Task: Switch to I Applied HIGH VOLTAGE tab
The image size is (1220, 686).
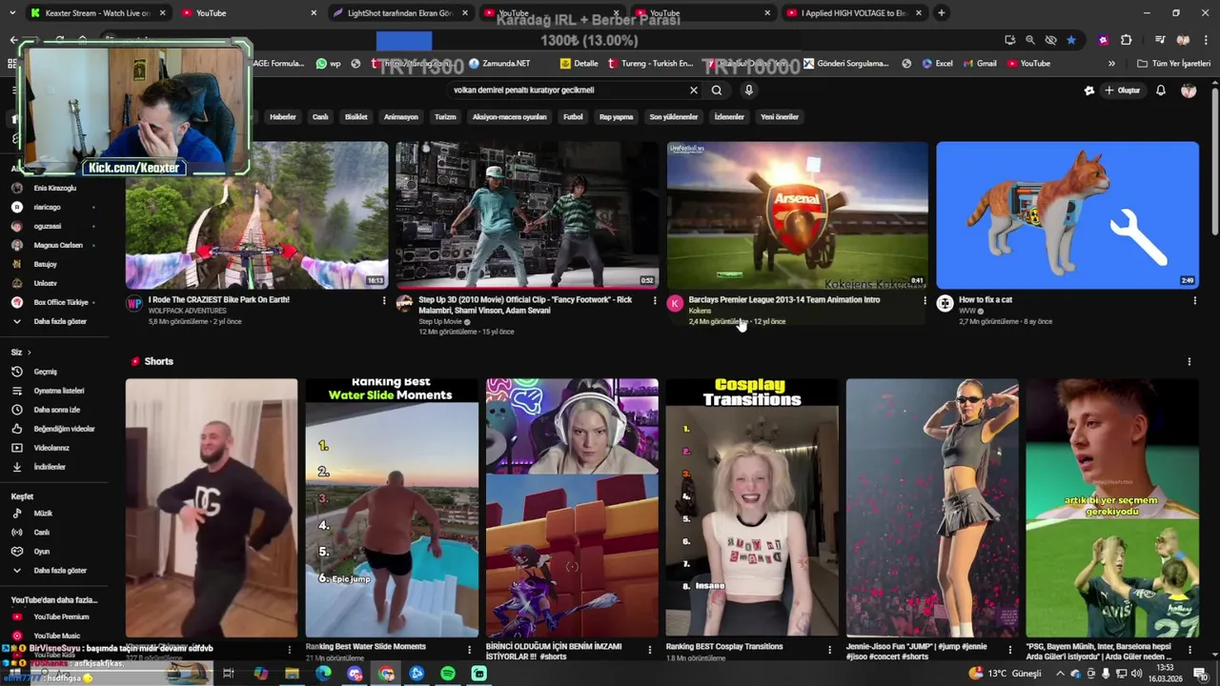Action: 854,13
